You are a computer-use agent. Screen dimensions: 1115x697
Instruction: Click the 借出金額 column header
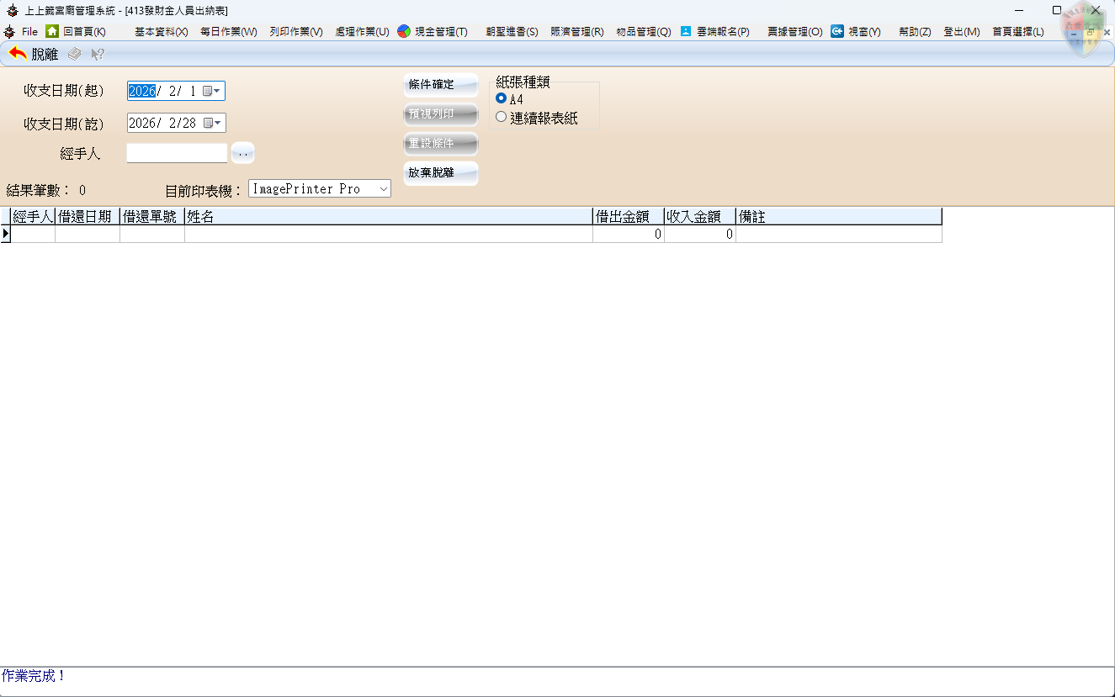pos(628,217)
